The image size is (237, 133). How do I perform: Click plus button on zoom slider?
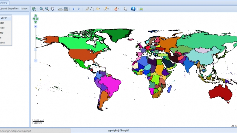[x=35, y=26]
